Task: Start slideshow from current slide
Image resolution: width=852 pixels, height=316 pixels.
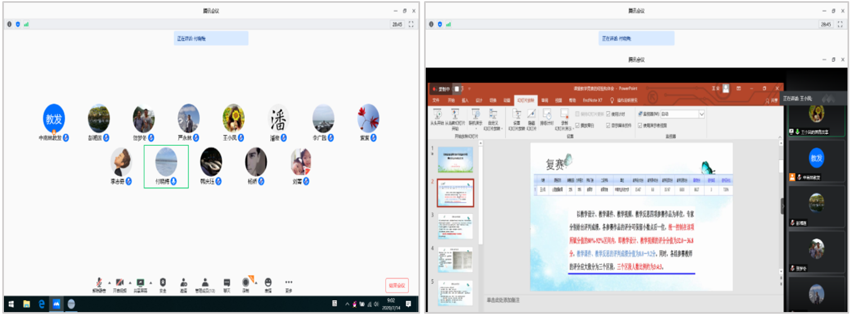Action: coord(455,119)
